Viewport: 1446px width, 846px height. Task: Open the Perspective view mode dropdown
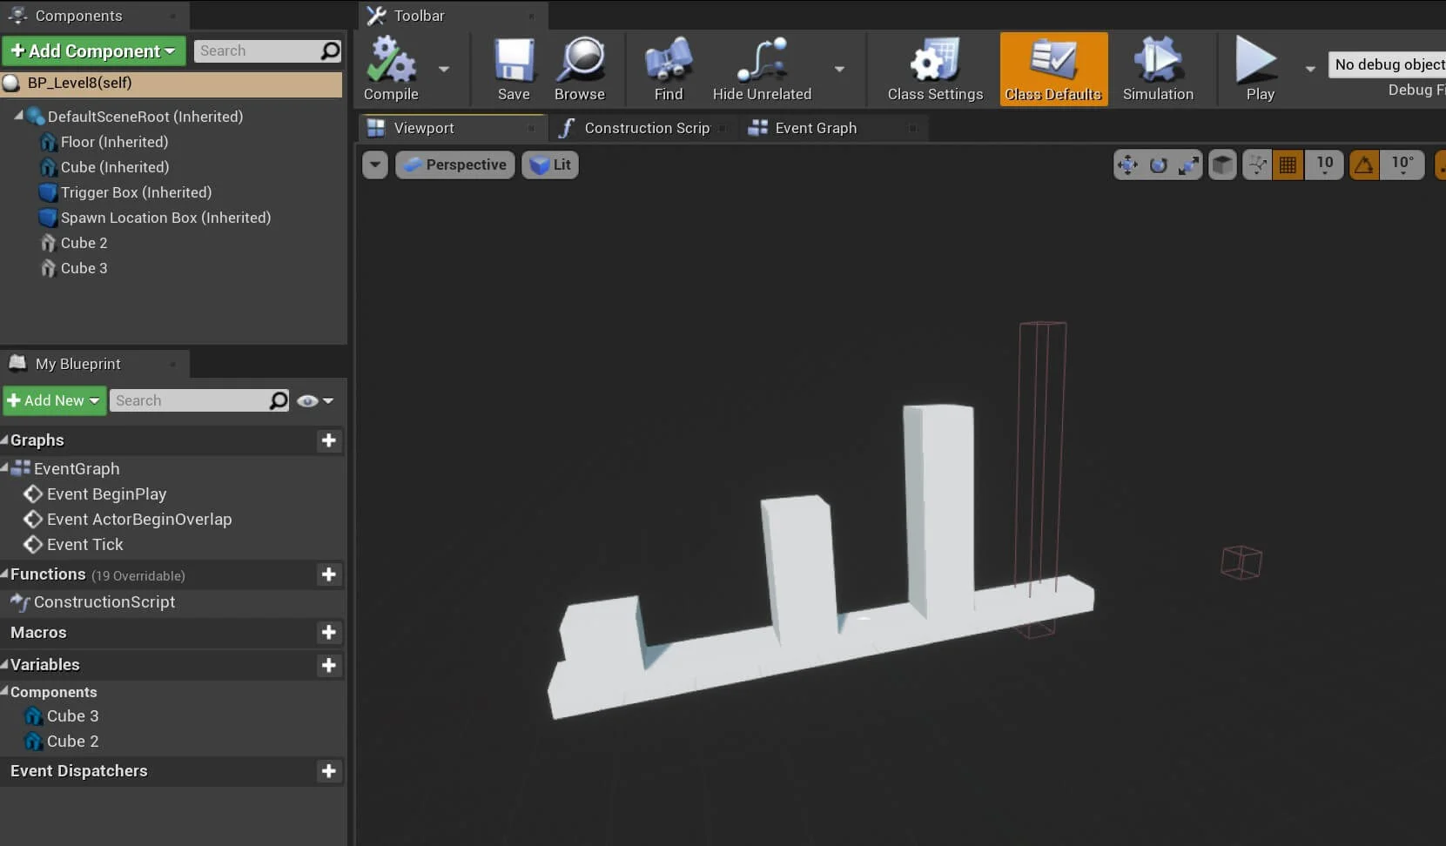[455, 164]
